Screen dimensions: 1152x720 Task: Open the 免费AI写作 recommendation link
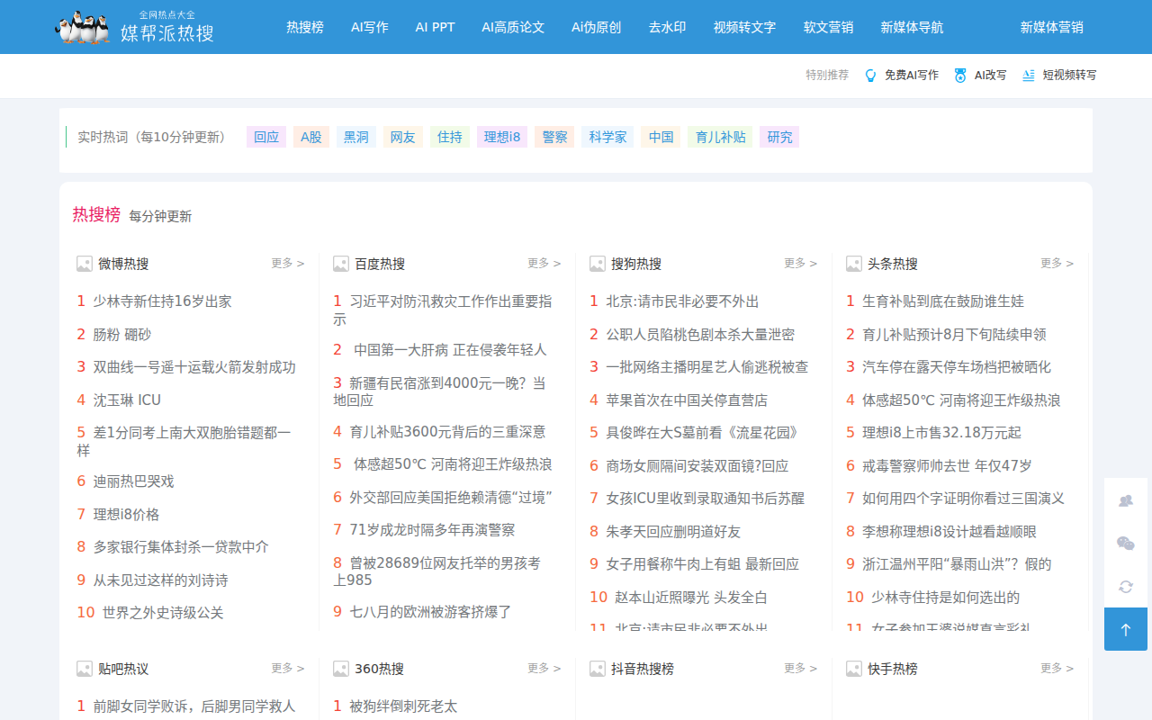tap(912, 76)
